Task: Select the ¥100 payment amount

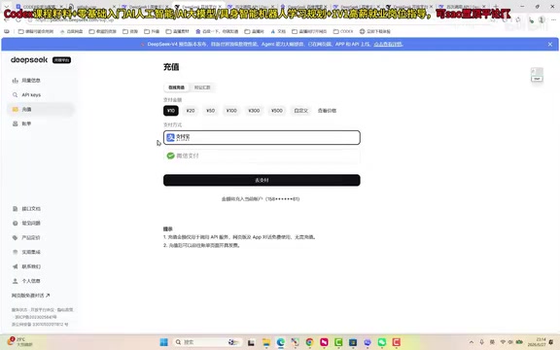Action: click(231, 111)
